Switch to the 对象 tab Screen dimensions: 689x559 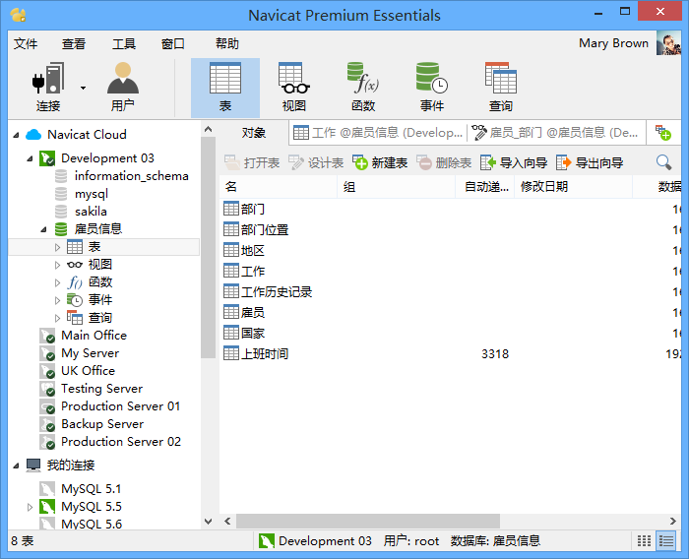point(254,133)
